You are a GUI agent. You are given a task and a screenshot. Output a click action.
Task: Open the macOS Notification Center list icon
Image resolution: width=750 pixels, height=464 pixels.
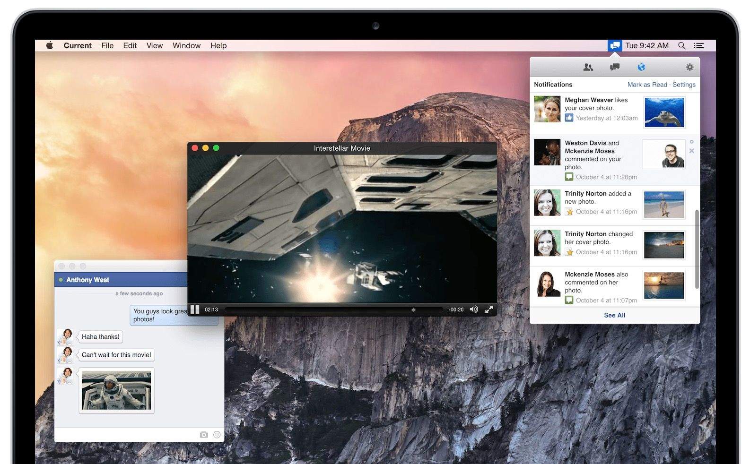tap(698, 45)
